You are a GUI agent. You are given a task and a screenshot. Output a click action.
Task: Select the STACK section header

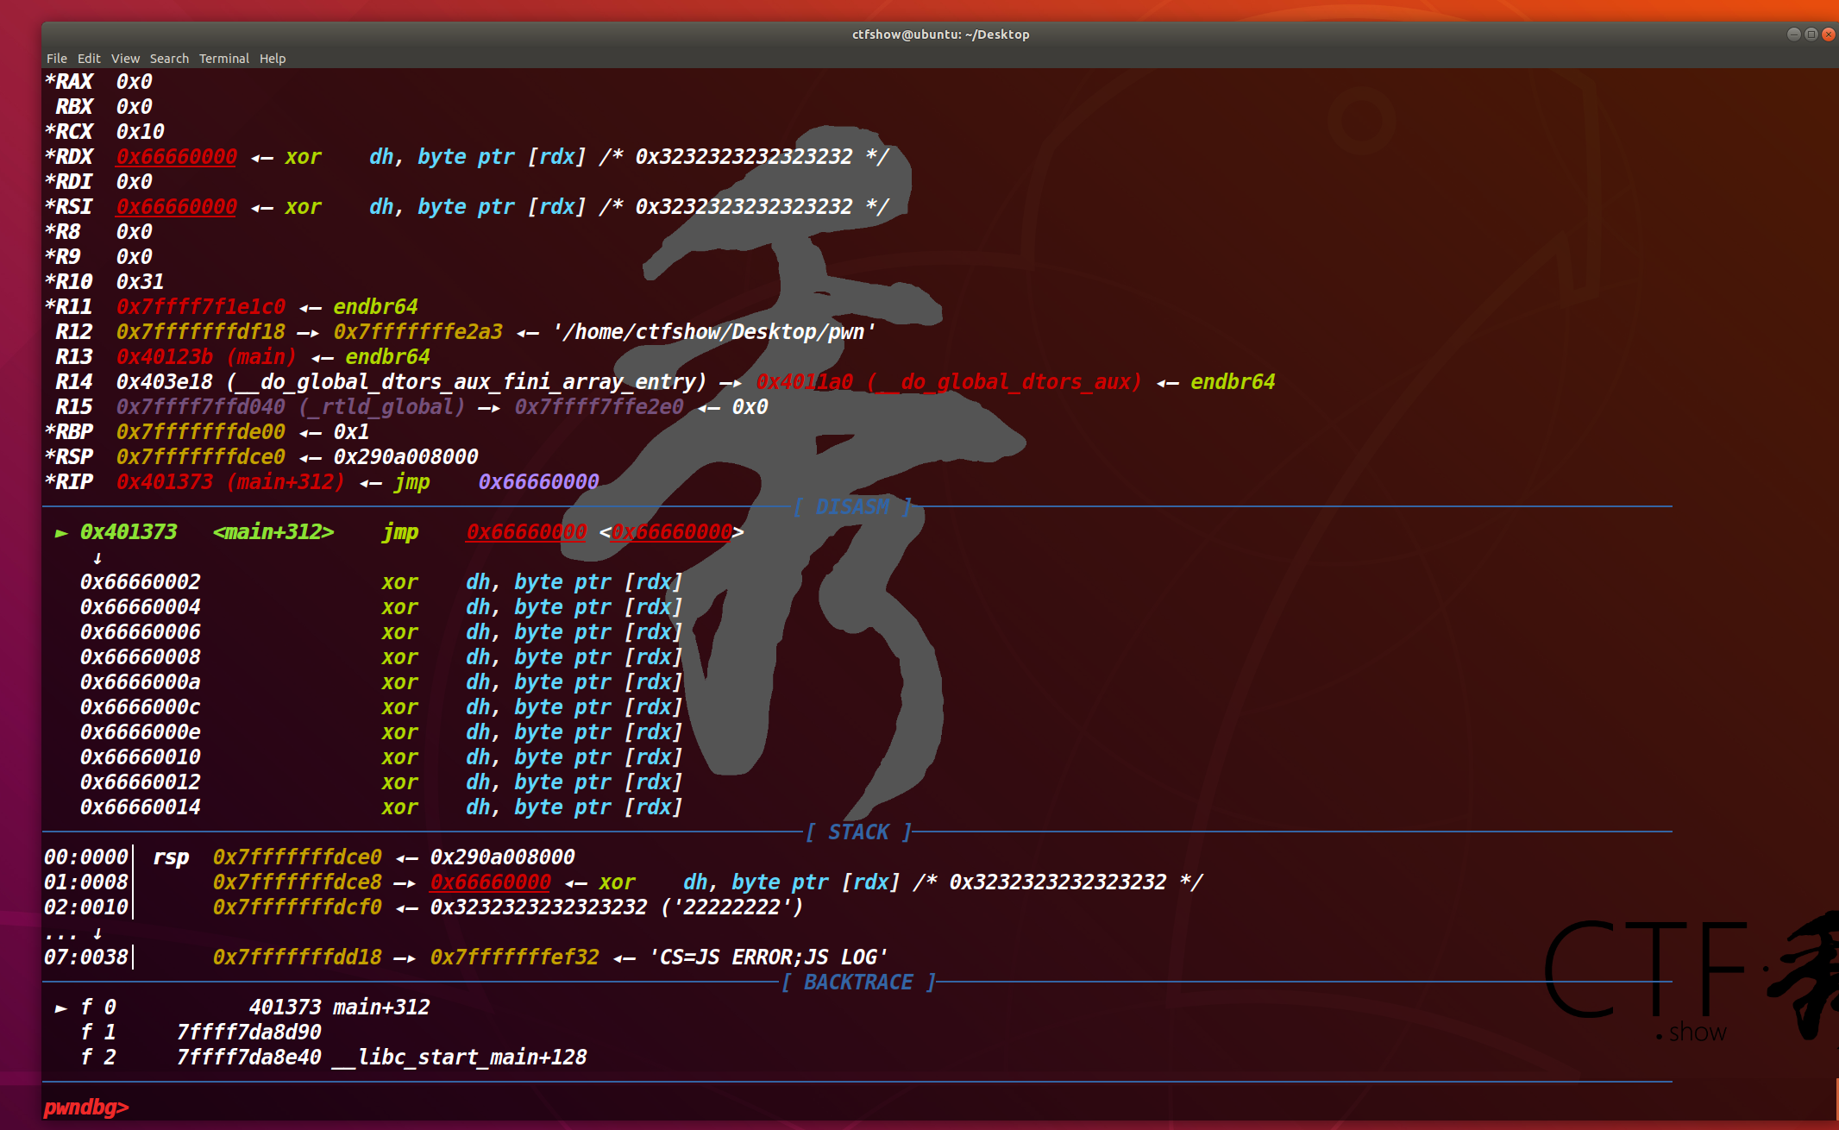click(859, 832)
